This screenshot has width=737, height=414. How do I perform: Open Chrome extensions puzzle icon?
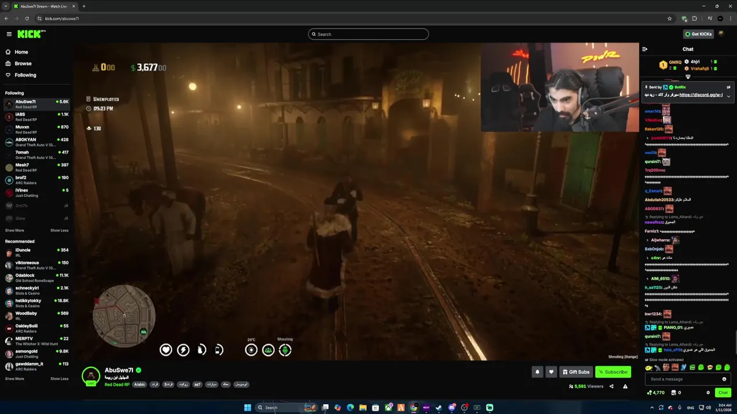click(694, 18)
